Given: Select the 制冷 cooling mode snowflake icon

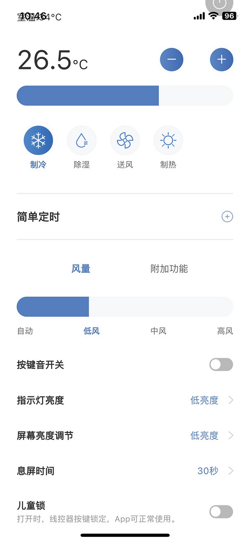Looking at the screenshot, I should [39, 141].
